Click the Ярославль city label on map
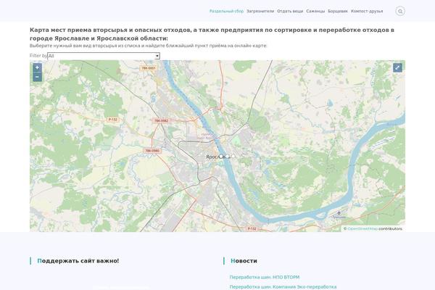Image resolution: width=435 pixels, height=290 pixels. (218, 157)
